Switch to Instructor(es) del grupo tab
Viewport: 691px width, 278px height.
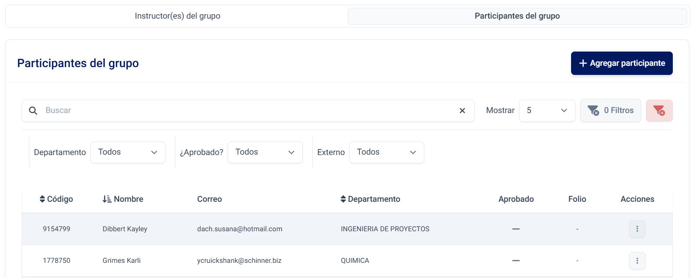pos(178,16)
